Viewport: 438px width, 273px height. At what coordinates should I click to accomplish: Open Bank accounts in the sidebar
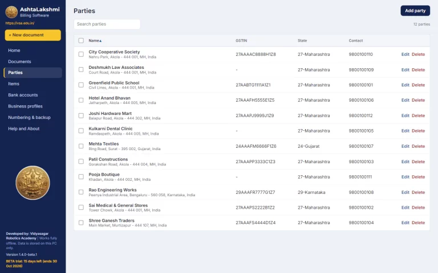[x=33, y=95]
